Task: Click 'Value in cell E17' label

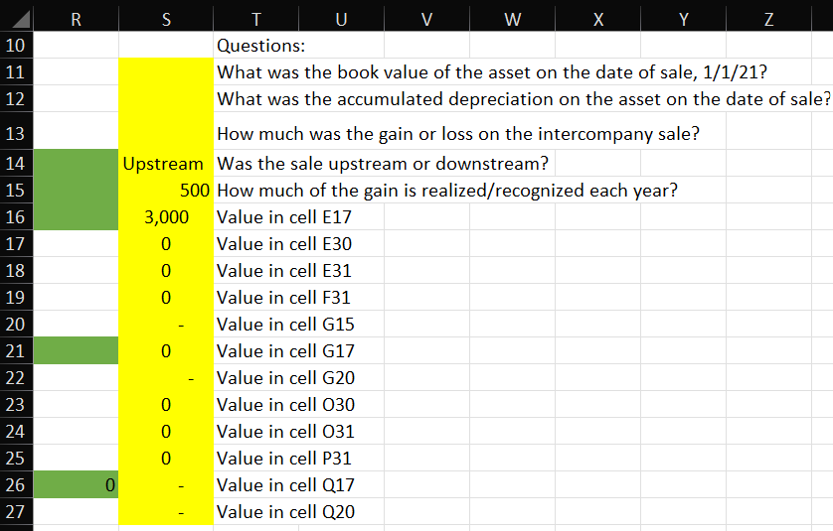Action: [284, 217]
